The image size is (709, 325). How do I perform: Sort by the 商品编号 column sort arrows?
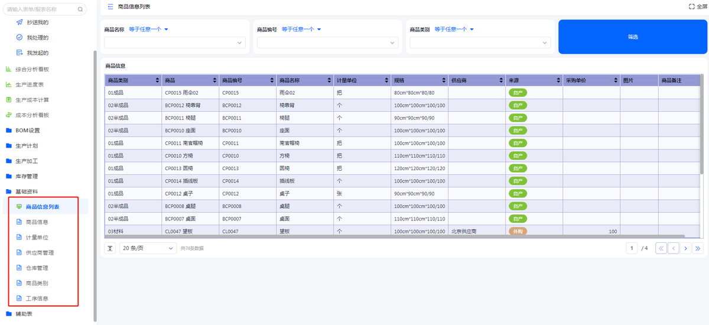point(272,80)
